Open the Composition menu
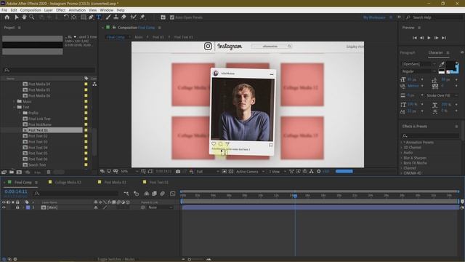465x262 pixels. 31,10
